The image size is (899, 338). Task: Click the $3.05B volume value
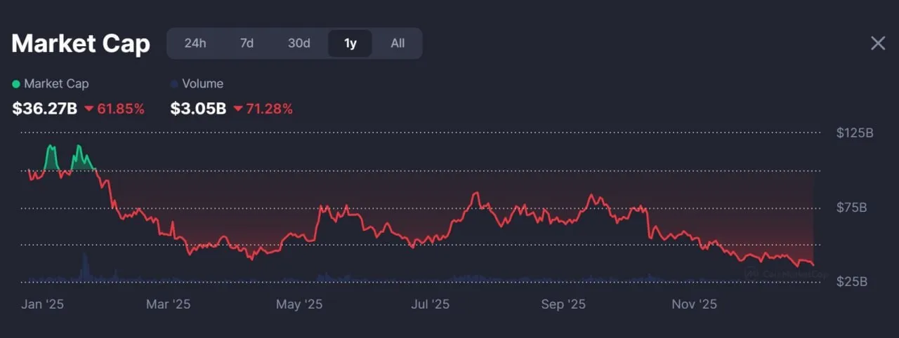(x=198, y=109)
